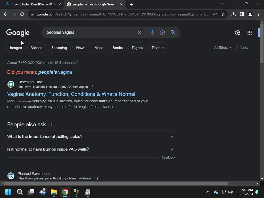Click the Cleveland Clinic site favicon
The width and height of the screenshot is (264, 198).
11,84
